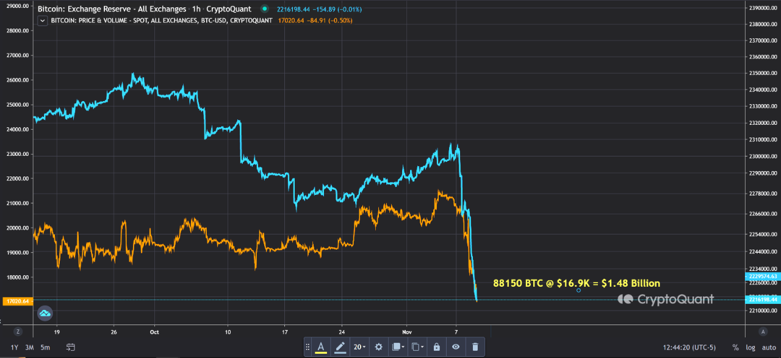Collapse the indicator legend chevron
The height and width of the screenshot is (358, 781).
tap(42, 20)
